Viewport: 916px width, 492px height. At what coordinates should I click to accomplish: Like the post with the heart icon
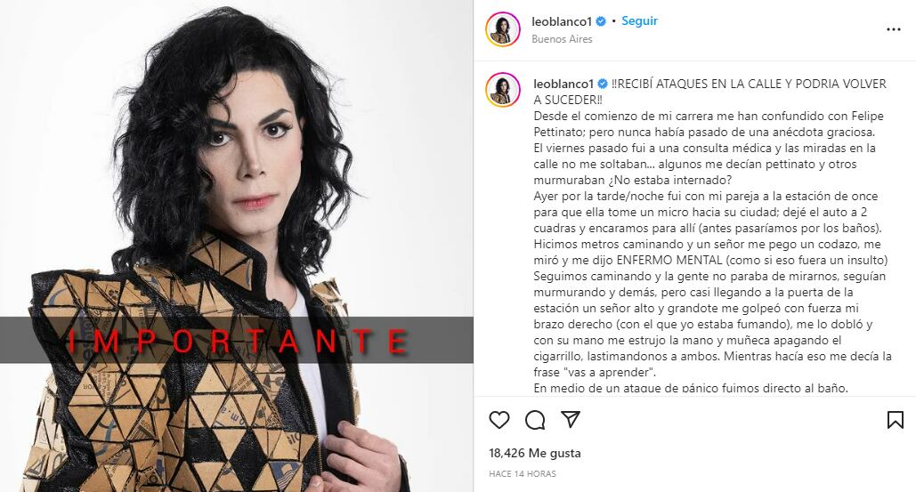(x=499, y=420)
